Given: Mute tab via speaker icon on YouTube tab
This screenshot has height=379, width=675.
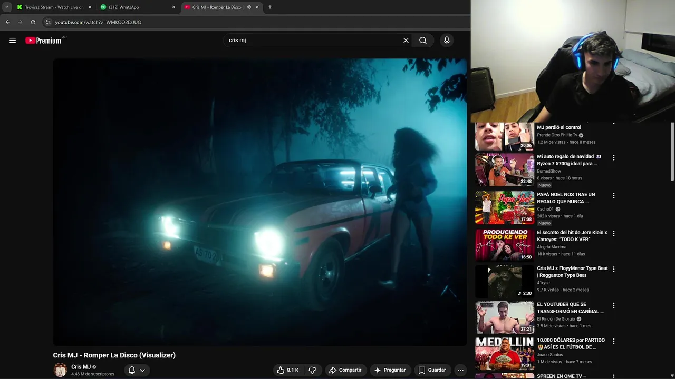Looking at the screenshot, I should click(249, 7).
